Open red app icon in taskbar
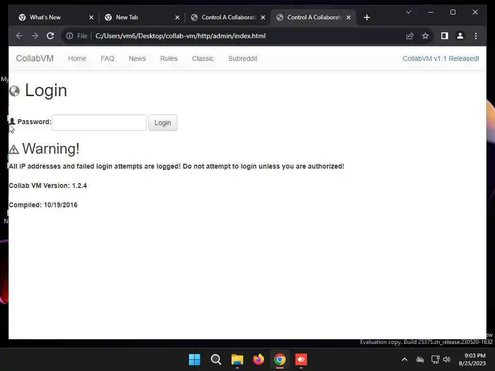This screenshot has width=495, height=371. coord(301,359)
